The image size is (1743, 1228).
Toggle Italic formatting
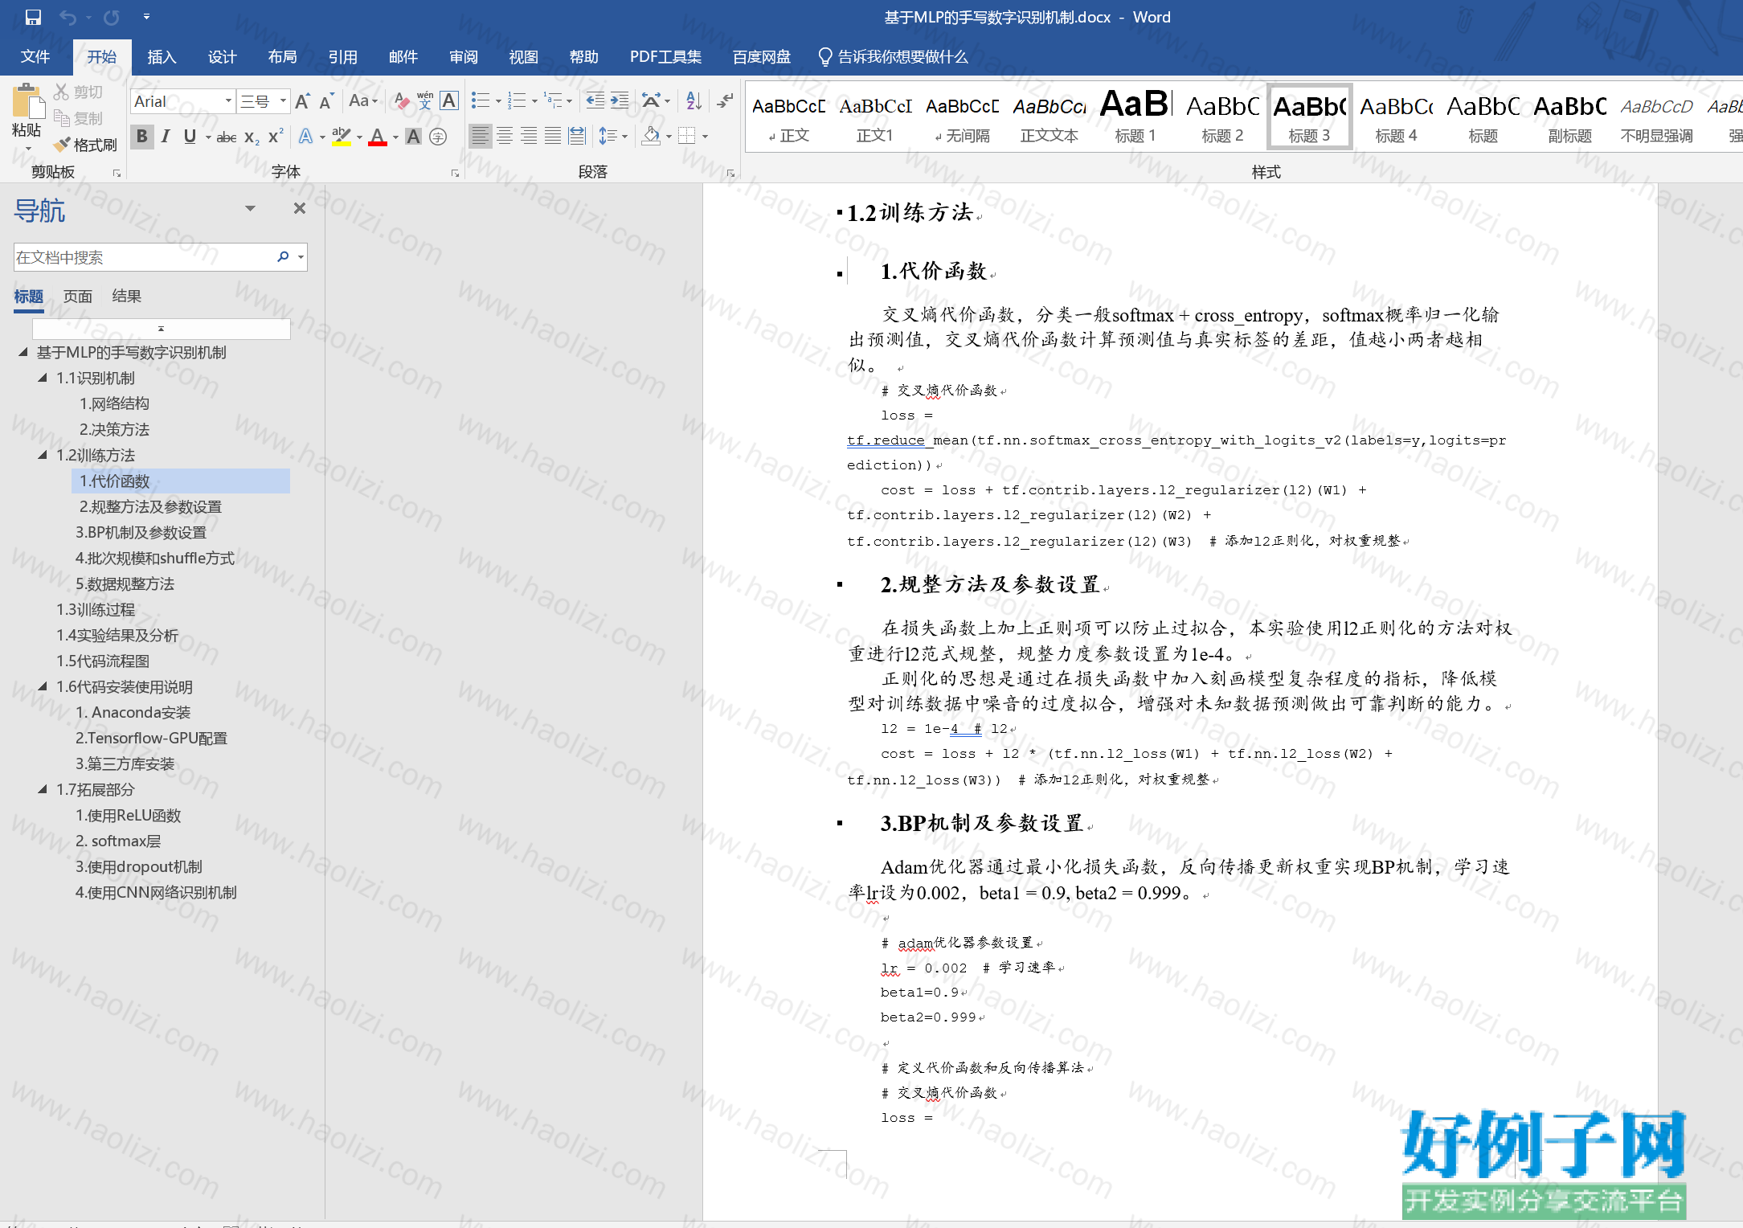166,137
